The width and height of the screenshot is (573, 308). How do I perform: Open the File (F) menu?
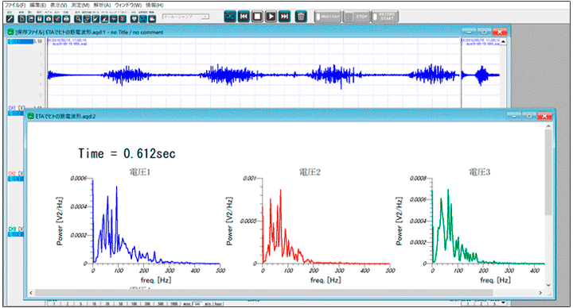point(15,5)
